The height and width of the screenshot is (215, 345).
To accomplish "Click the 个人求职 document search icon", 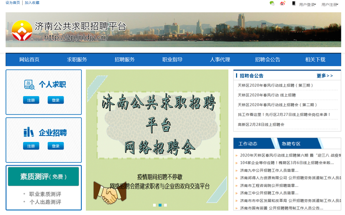I will click(x=29, y=85).
